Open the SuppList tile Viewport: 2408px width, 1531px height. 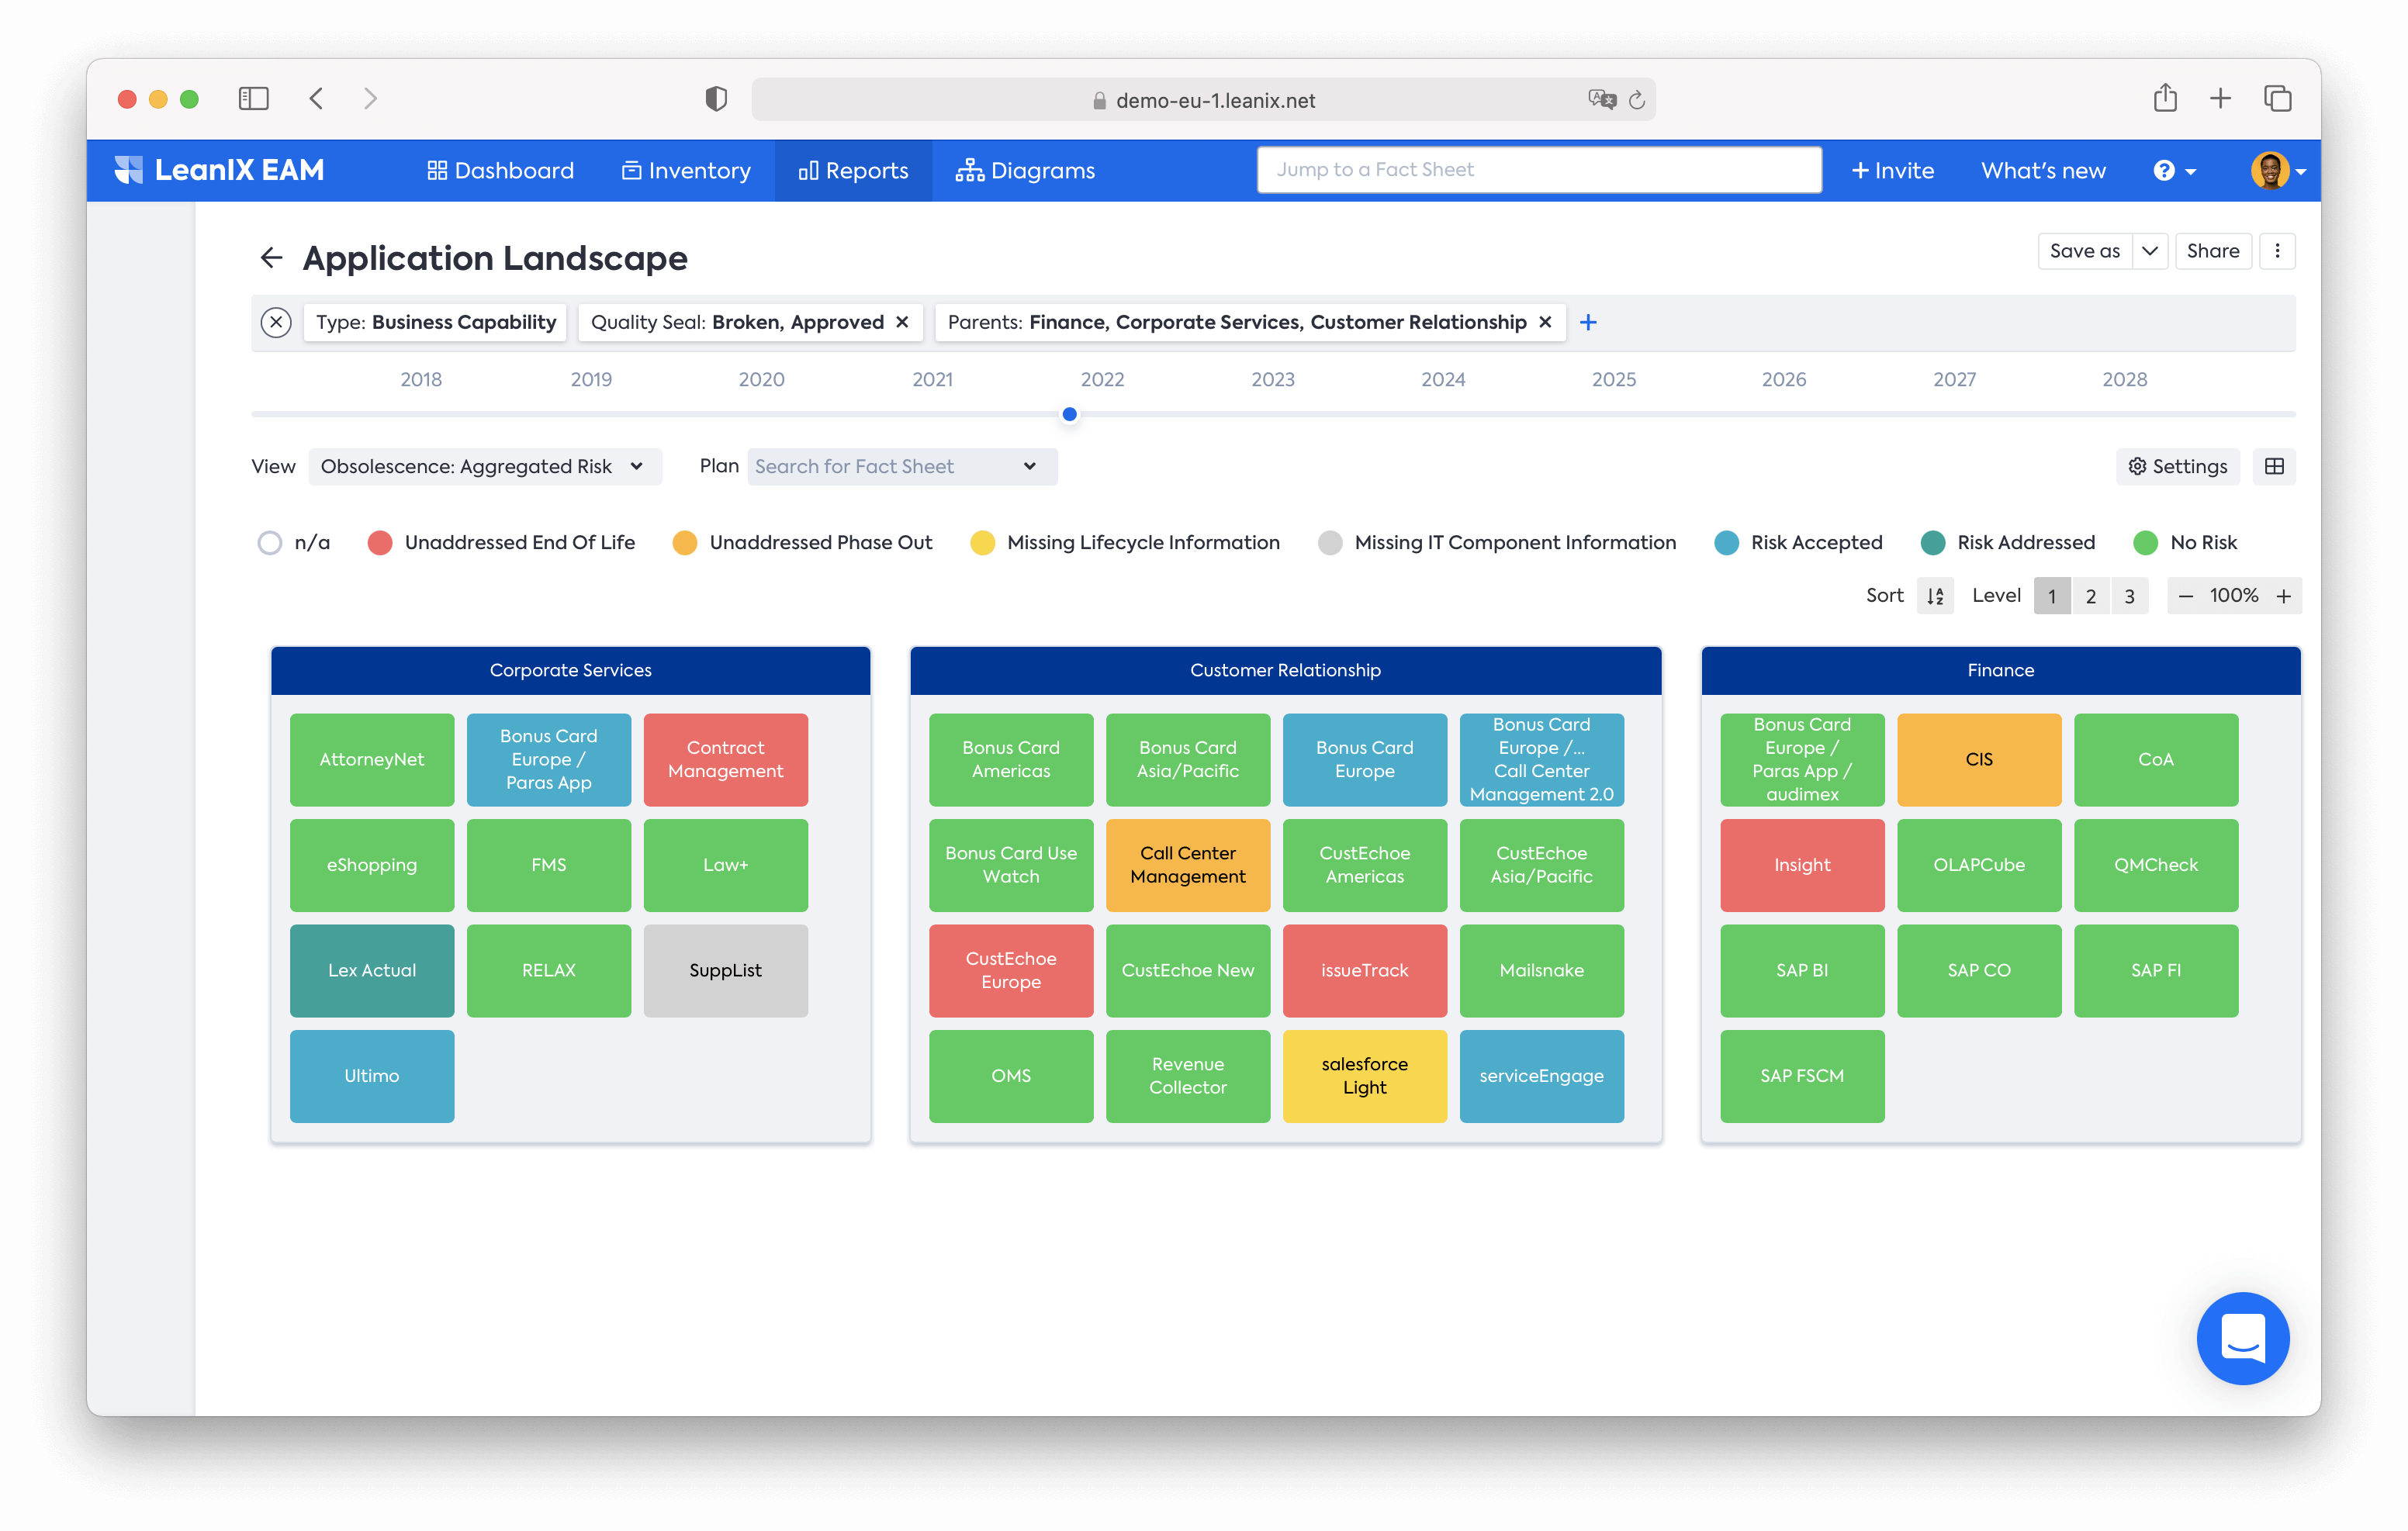pos(725,970)
